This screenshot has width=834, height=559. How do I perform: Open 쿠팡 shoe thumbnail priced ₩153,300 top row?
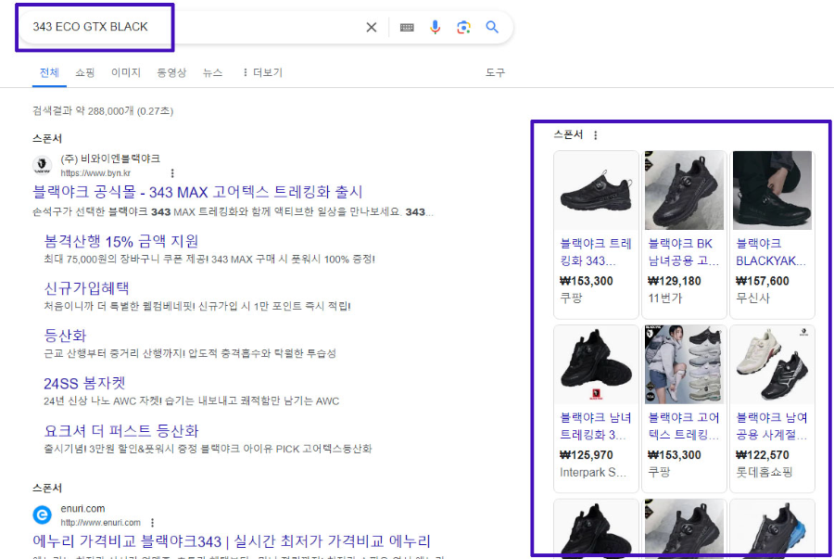click(x=596, y=190)
